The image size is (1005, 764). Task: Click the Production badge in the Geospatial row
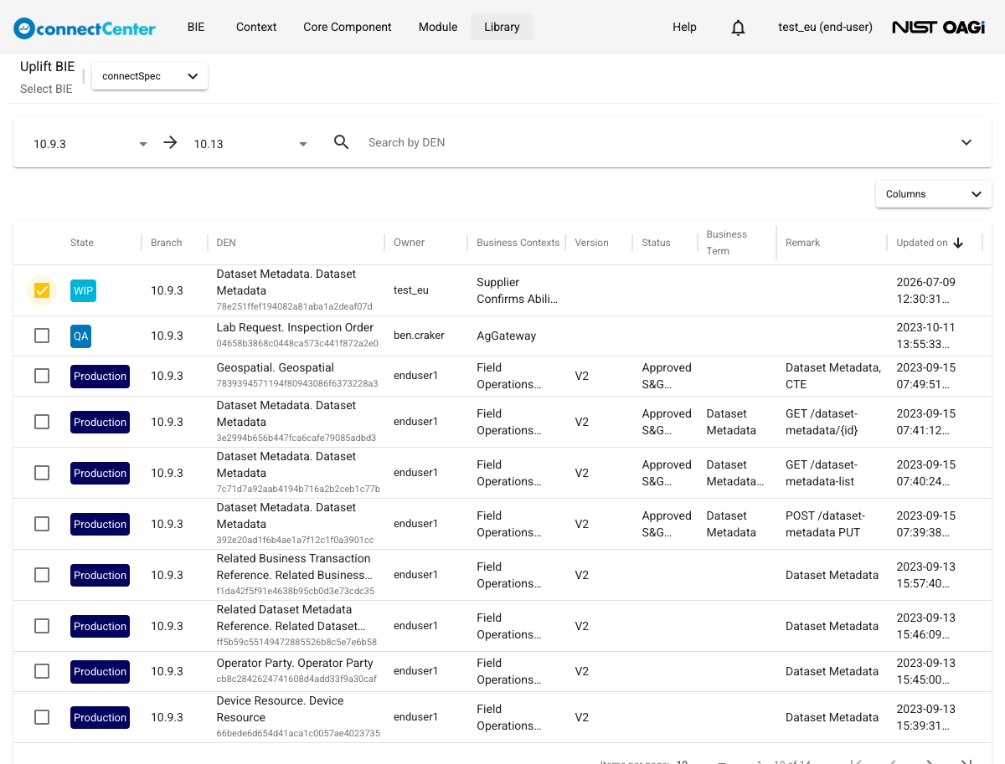100,377
